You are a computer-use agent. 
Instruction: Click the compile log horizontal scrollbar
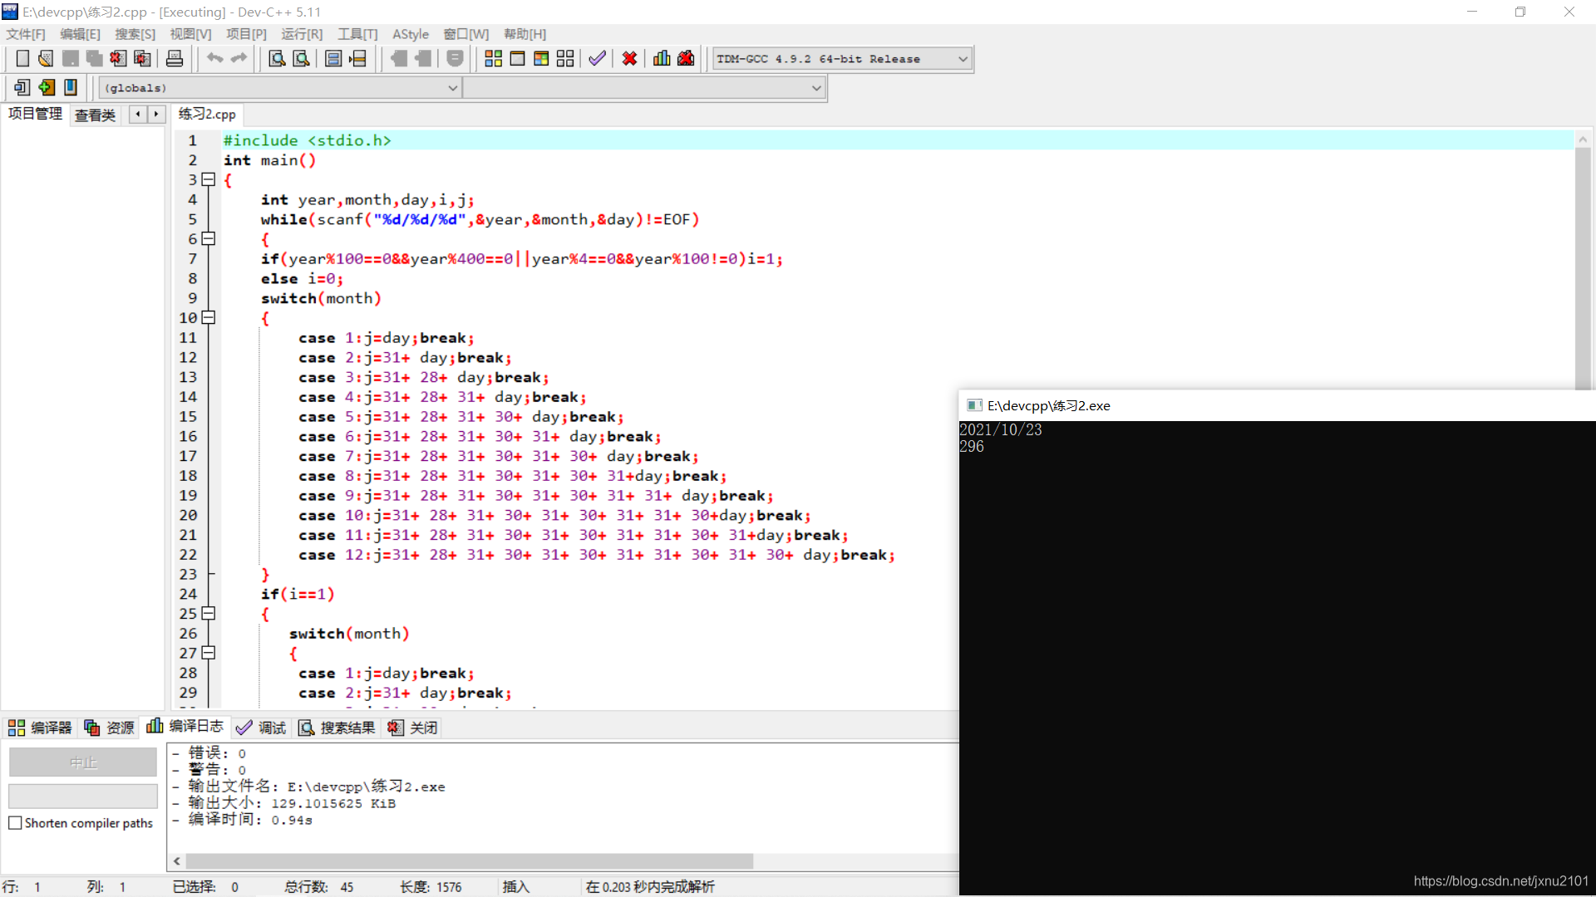click(469, 861)
